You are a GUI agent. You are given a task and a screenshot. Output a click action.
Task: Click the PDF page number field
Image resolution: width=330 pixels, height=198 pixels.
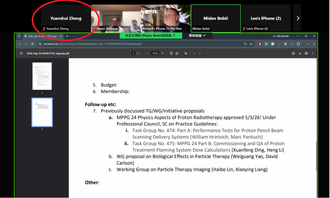coord(133,53)
